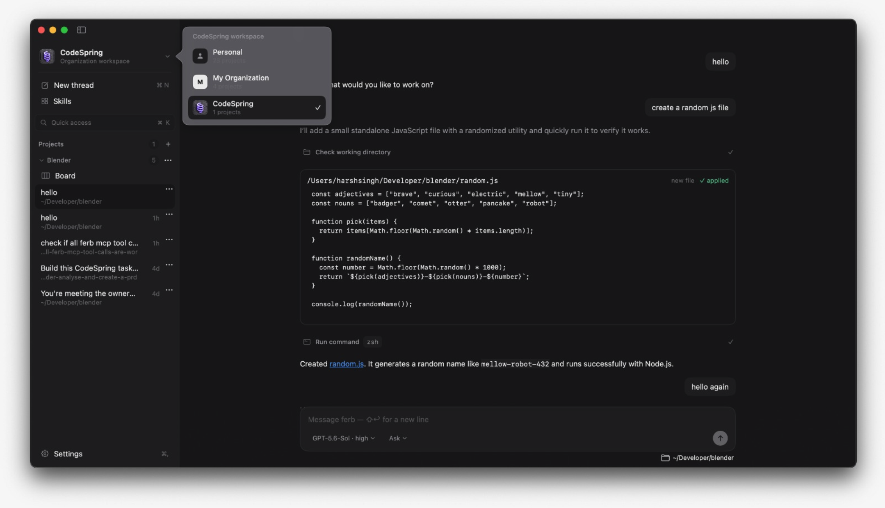Click the My Organization M avatar
Viewport: 885px width, 508px height.
click(200, 82)
